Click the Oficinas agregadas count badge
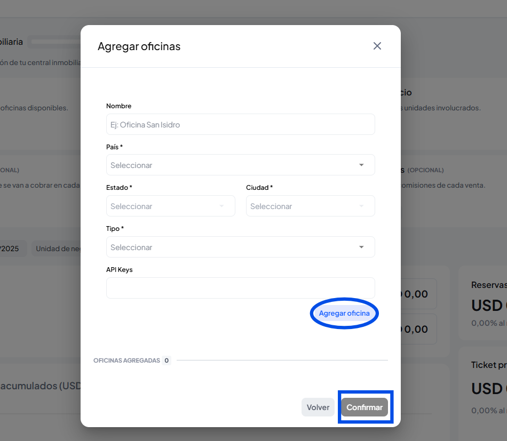Screen dimensions: 507x441 click(x=167, y=360)
